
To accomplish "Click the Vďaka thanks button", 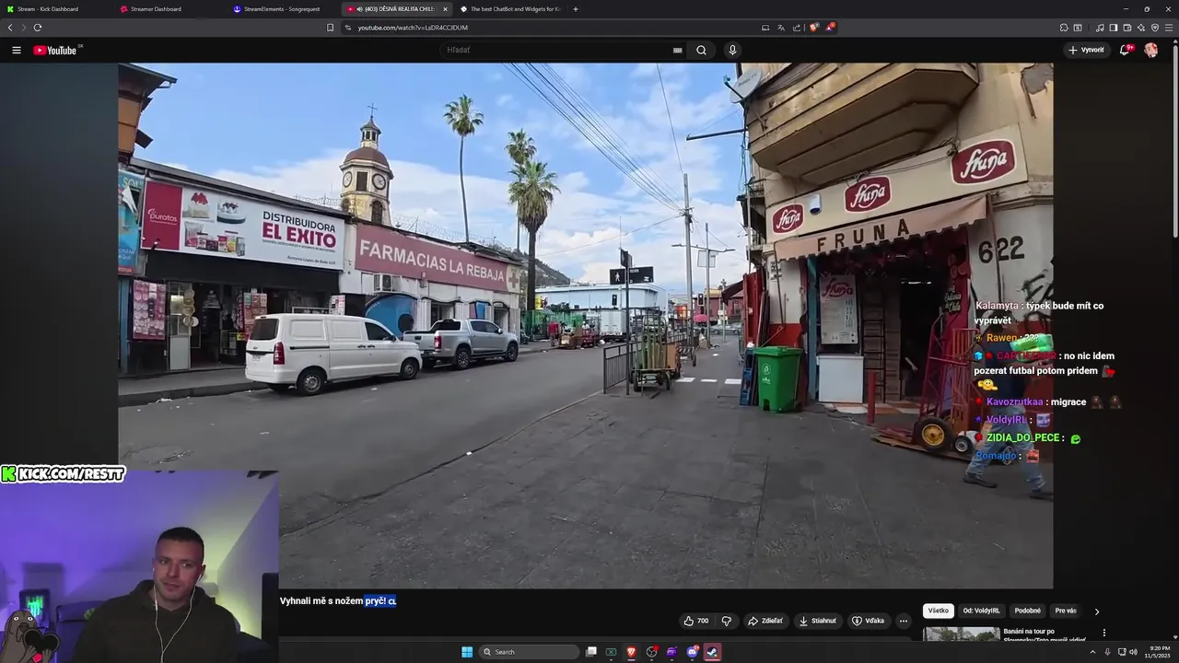I will point(868,621).
